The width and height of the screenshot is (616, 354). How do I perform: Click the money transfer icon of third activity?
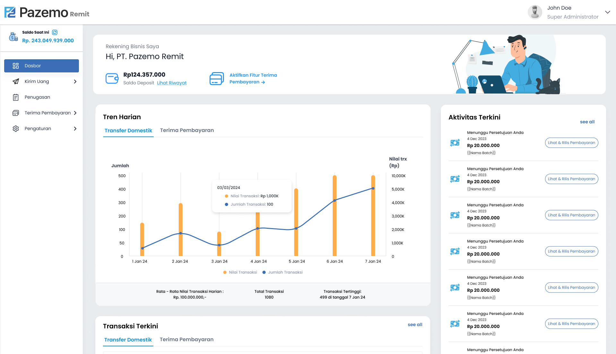point(455,215)
